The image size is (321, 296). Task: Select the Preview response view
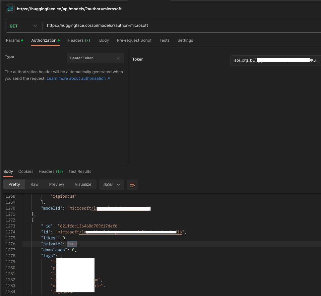(56, 184)
